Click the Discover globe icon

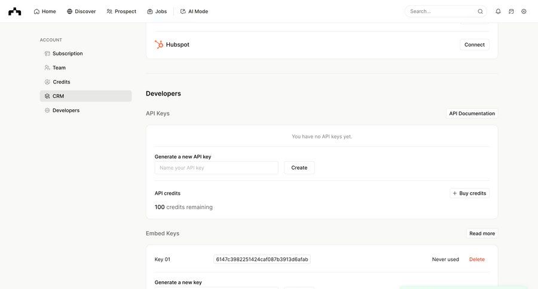tap(70, 11)
